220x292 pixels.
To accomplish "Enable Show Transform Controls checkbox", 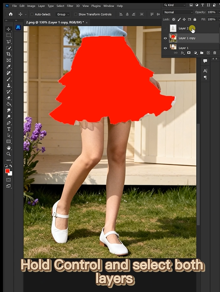I will pyautogui.click(x=75, y=14).
